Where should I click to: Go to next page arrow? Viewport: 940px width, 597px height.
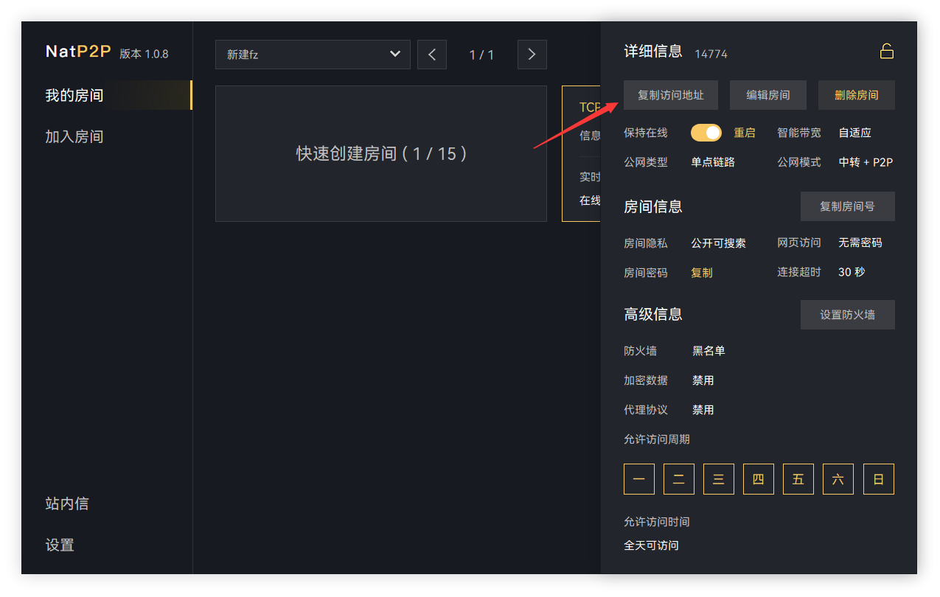pos(532,55)
